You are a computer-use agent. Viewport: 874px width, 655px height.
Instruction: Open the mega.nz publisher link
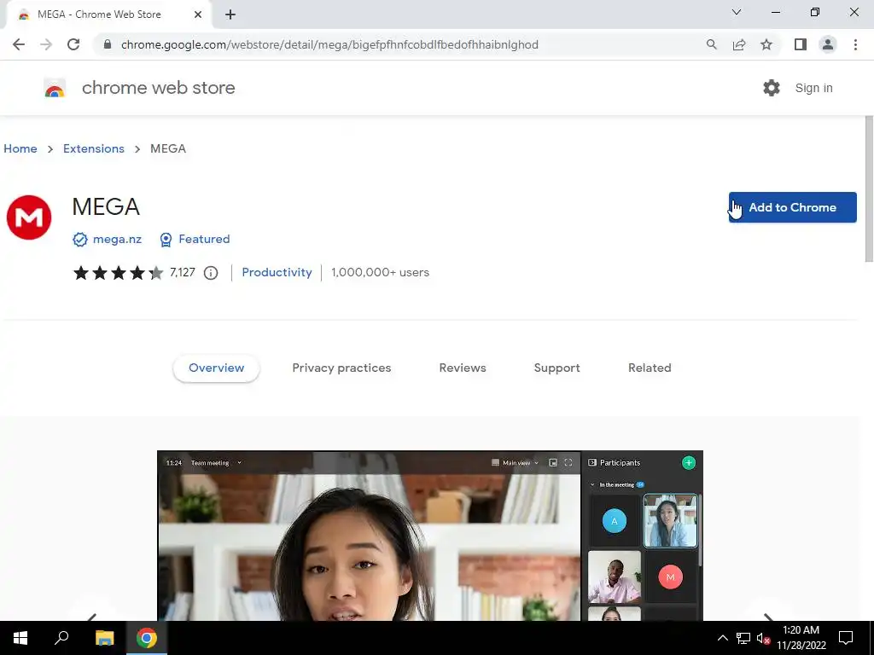(117, 239)
